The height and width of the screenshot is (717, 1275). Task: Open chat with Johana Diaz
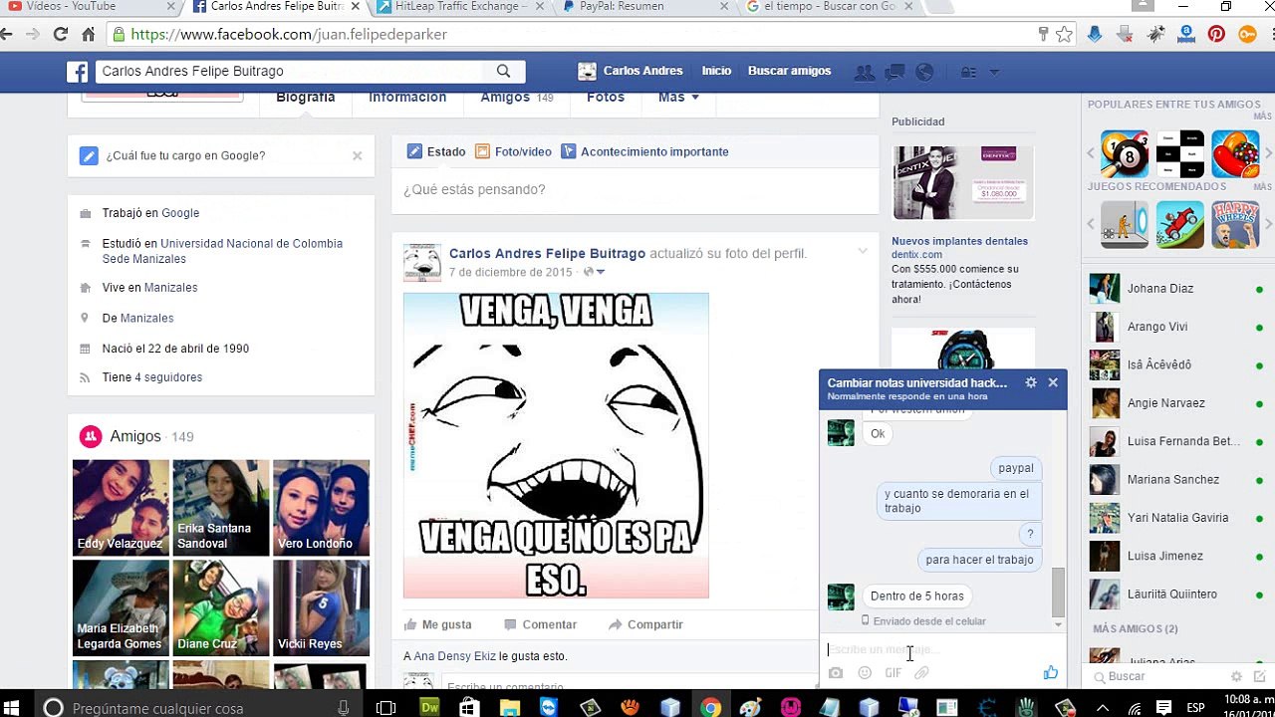point(1176,289)
